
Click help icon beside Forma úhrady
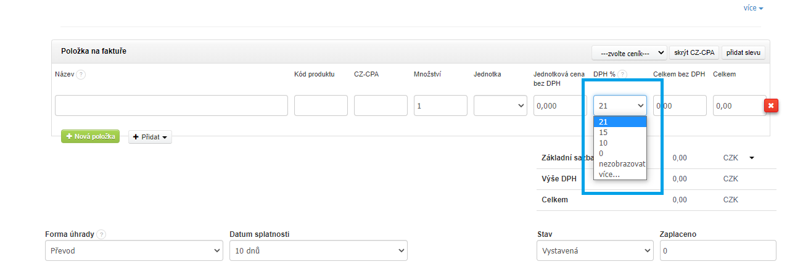[x=101, y=234]
